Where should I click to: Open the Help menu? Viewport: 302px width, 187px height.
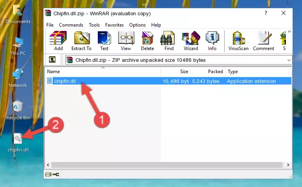[156, 25]
